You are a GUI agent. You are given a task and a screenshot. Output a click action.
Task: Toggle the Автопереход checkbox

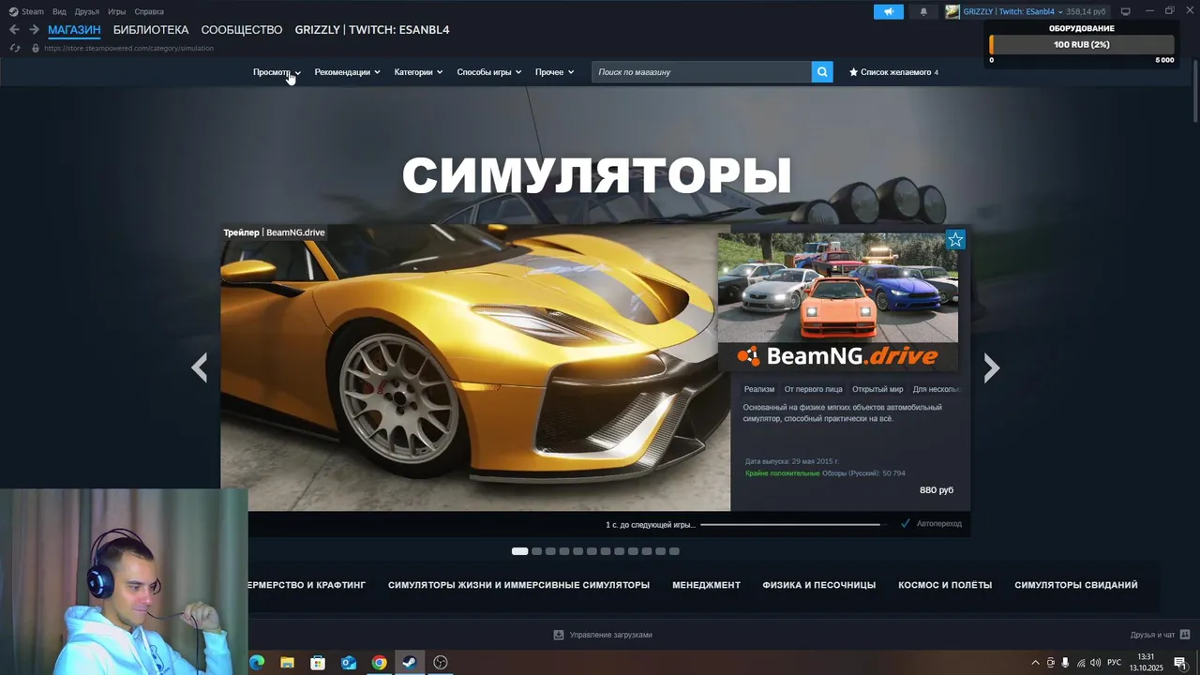[x=906, y=523]
